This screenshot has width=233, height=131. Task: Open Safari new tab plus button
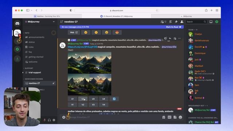tap(212, 10)
